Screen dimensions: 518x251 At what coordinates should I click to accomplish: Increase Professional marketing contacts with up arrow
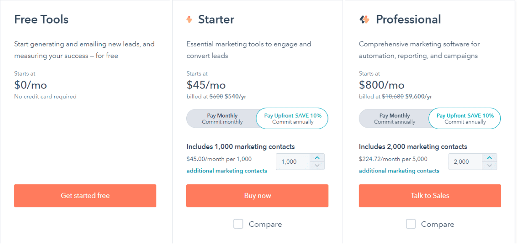tap(489, 158)
